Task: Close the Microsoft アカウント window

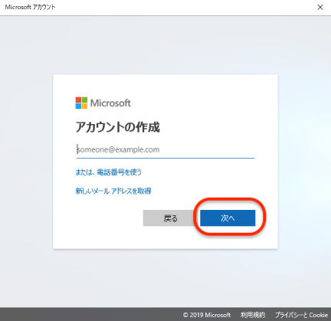Action: coord(320,7)
